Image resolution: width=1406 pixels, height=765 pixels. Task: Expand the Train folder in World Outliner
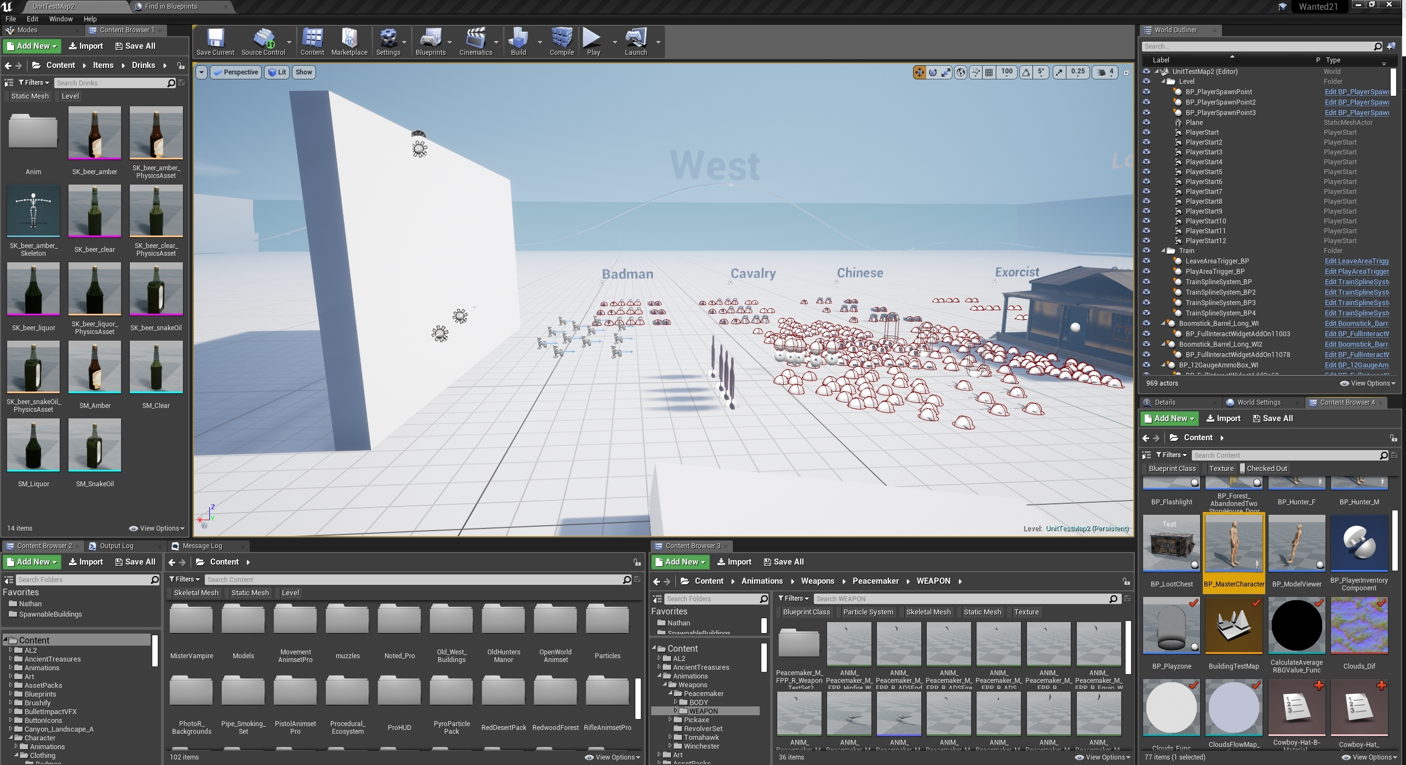point(1164,250)
